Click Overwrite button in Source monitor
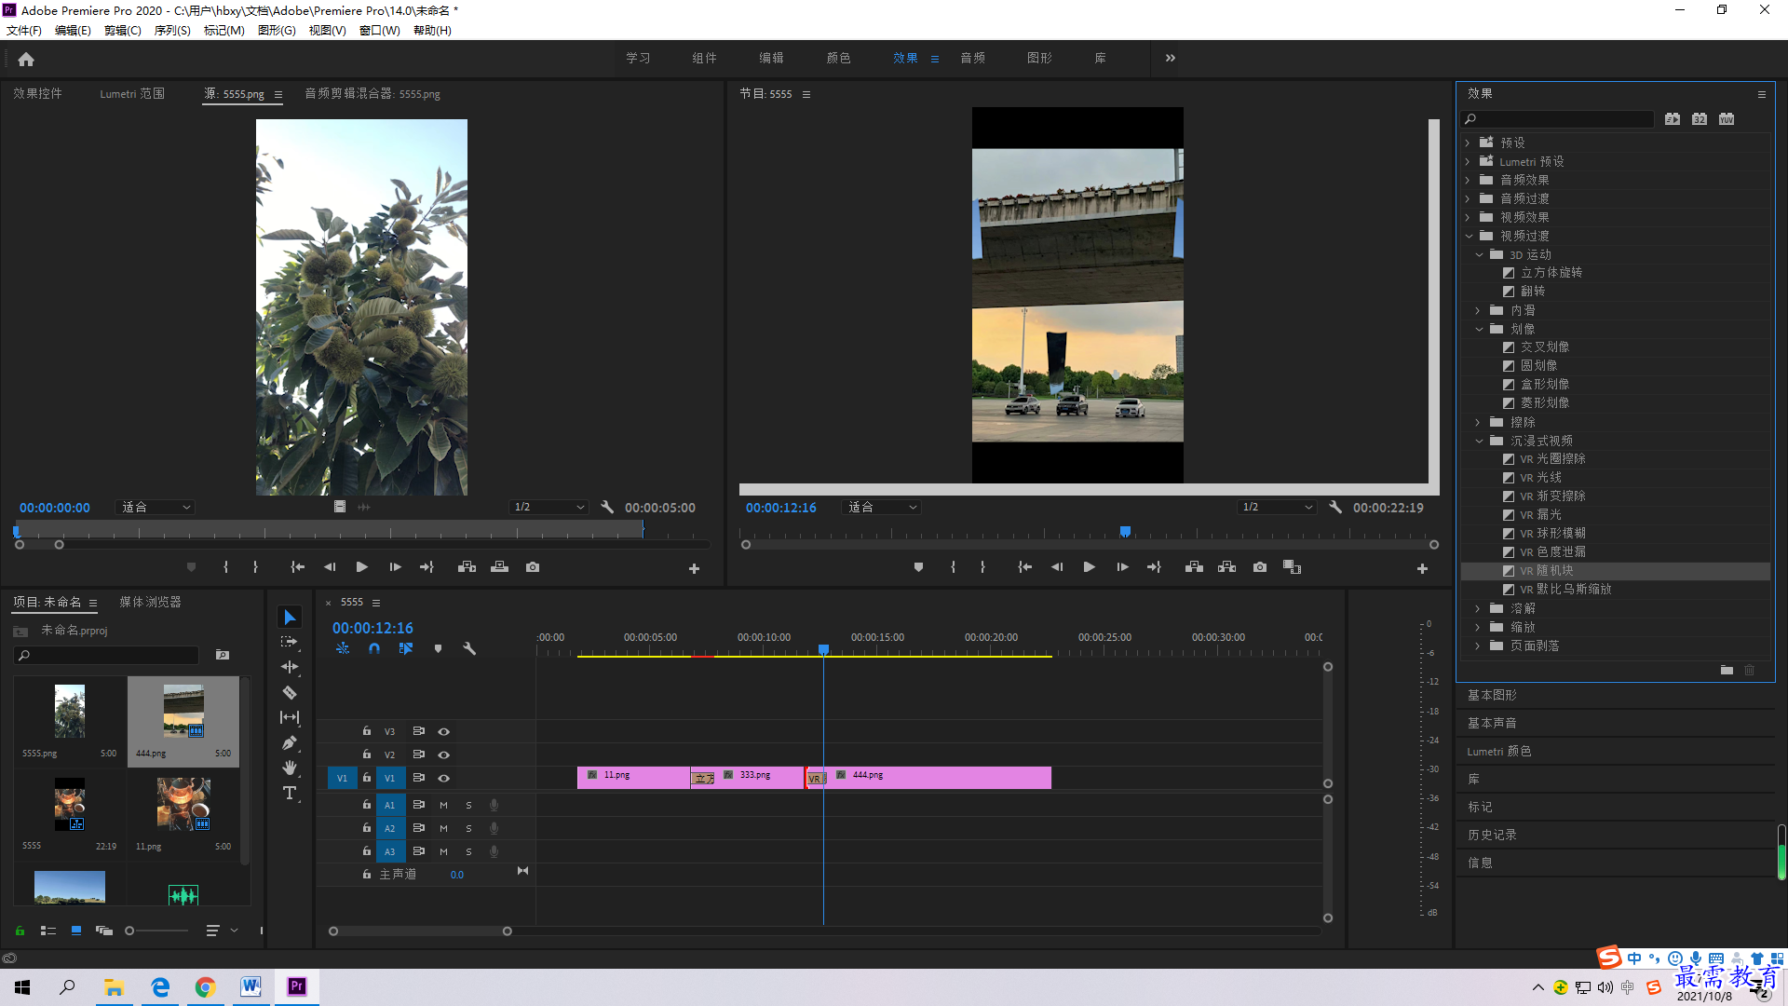The width and height of the screenshot is (1788, 1006). coord(500,567)
